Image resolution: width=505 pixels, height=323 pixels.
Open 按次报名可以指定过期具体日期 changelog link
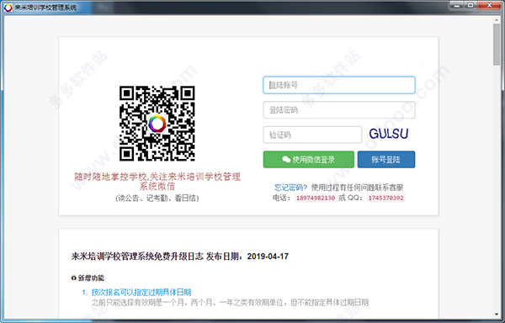pos(141,292)
